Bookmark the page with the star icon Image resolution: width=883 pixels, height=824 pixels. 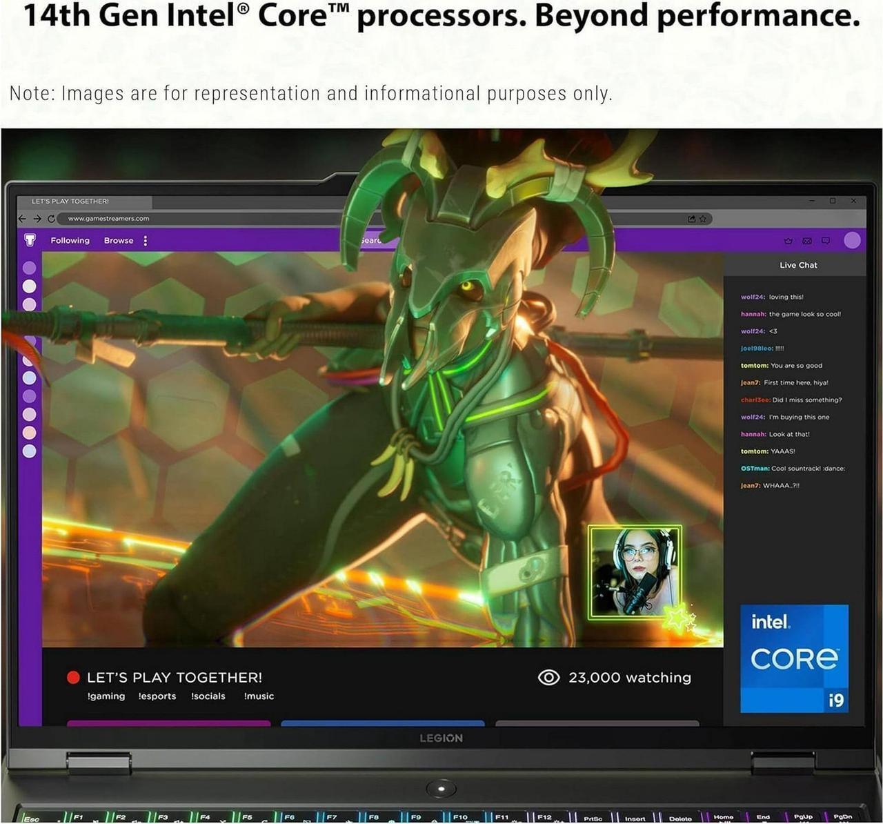click(703, 219)
